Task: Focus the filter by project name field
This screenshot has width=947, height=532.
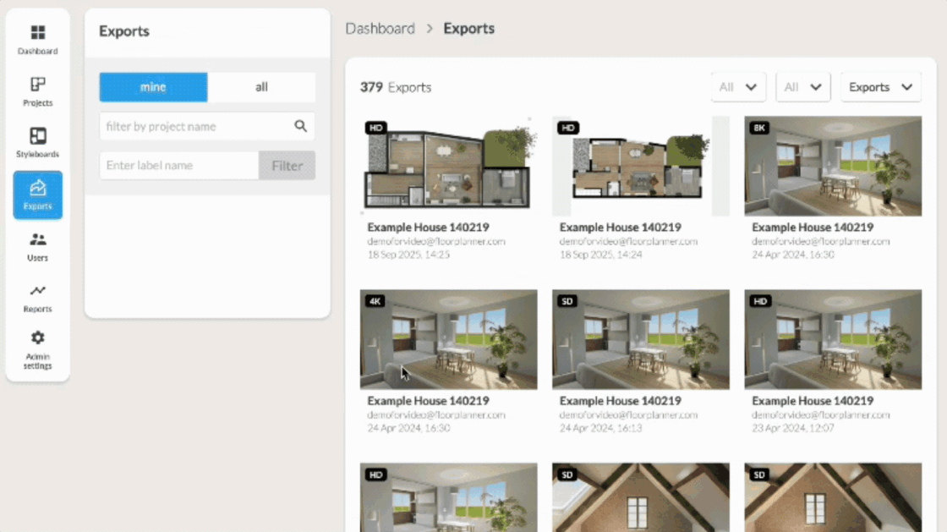Action: click(195, 126)
